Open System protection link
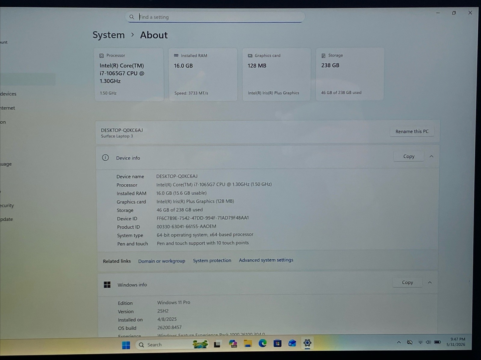The width and height of the screenshot is (481, 360). point(212,260)
